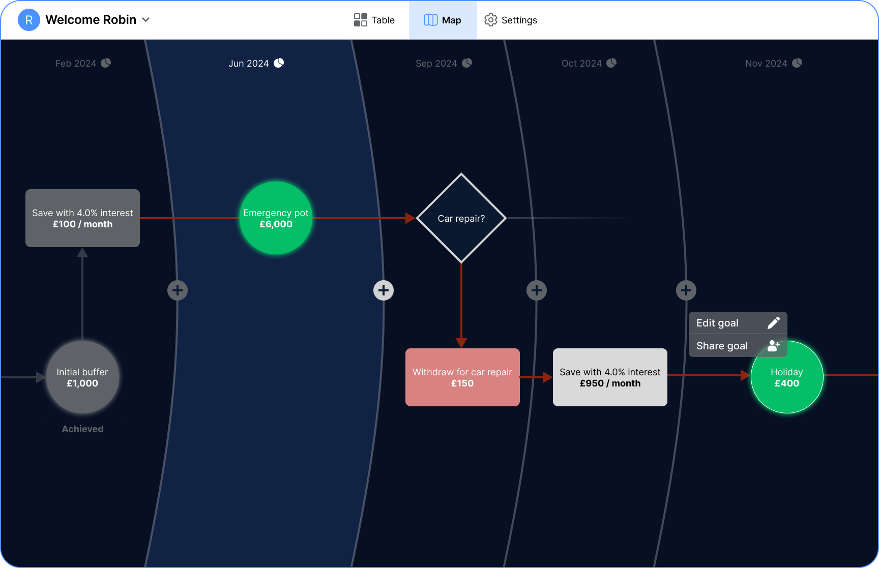Select the Withdraw for car repair £150 node
The height and width of the screenshot is (568, 879).
[x=462, y=377]
